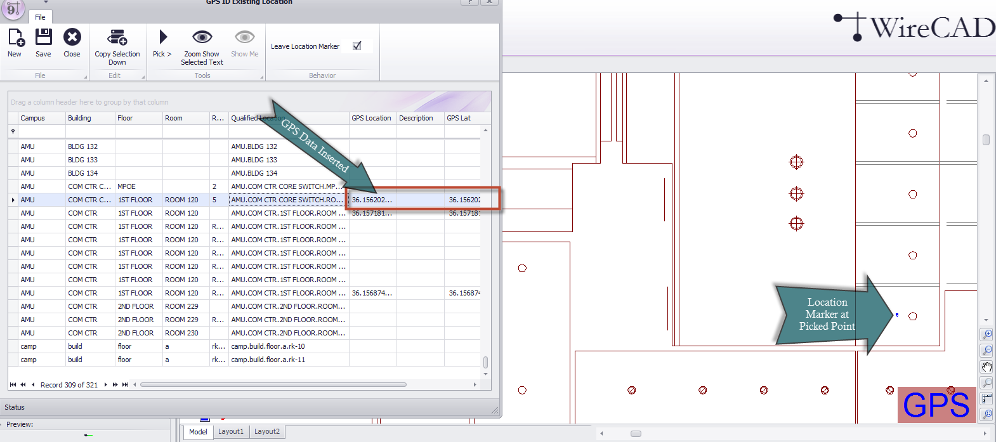Image resolution: width=996 pixels, height=442 pixels.
Task: Click Zoom Show Selected Text eye icon
Action: (x=202, y=37)
